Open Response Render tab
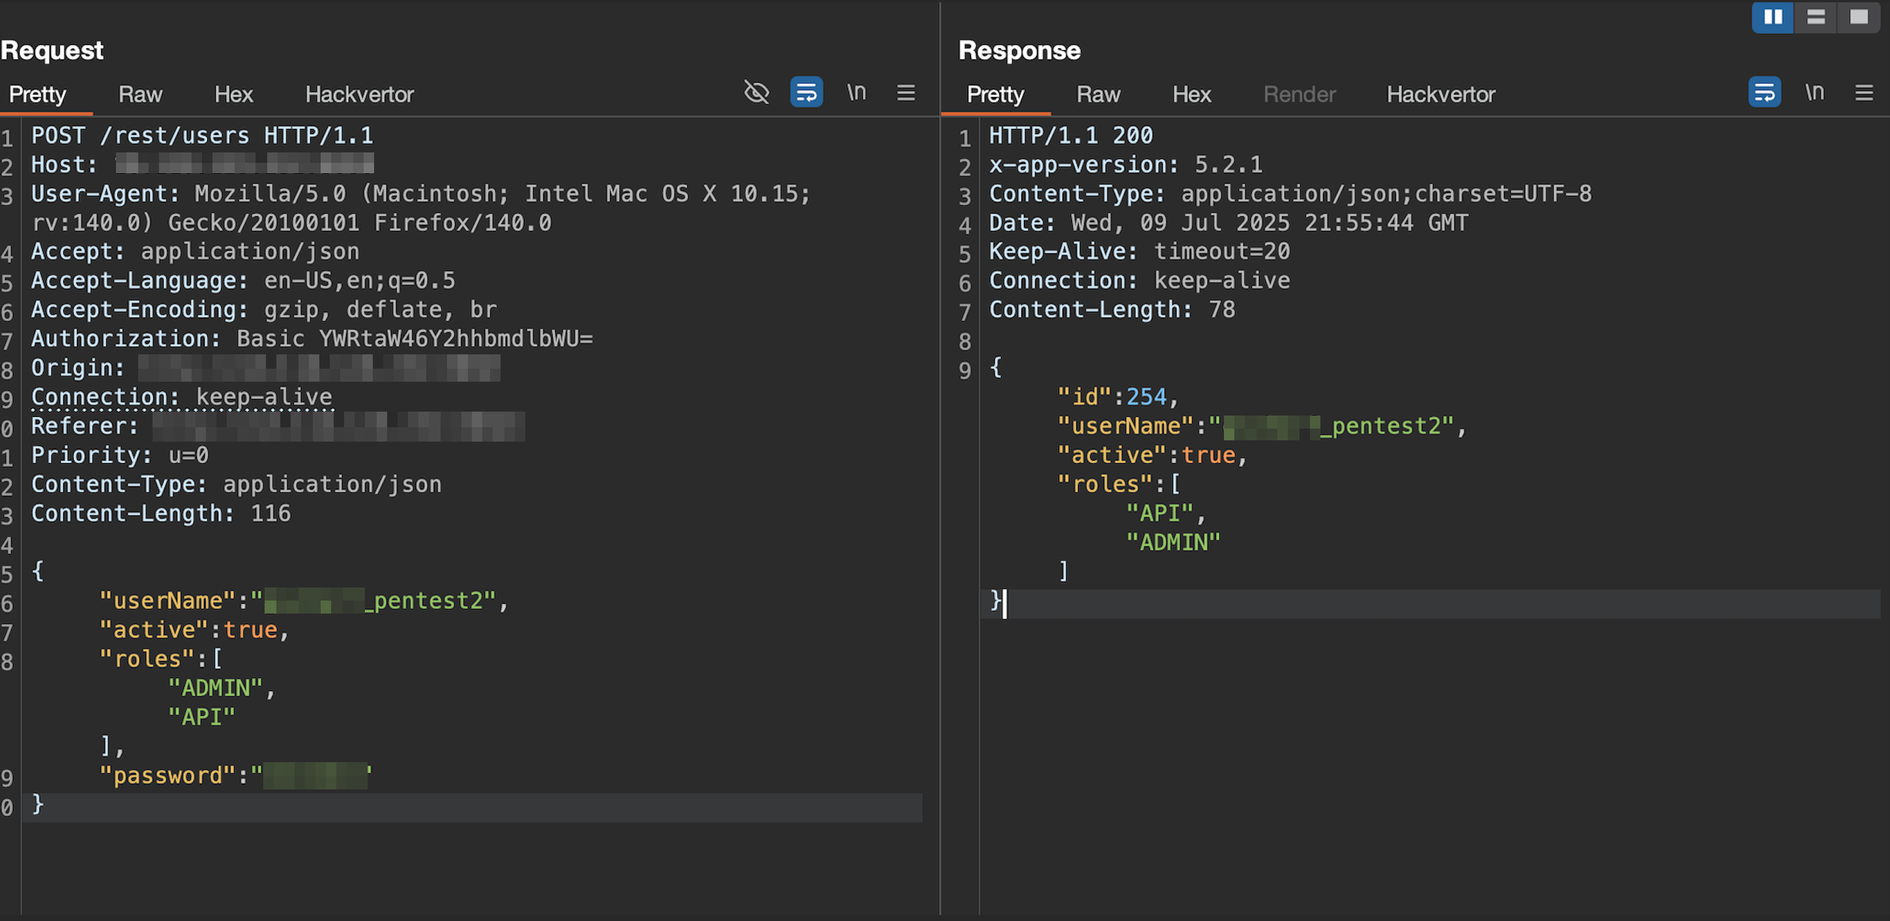This screenshot has height=921, width=1890. pyautogui.click(x=1299, y=94)
